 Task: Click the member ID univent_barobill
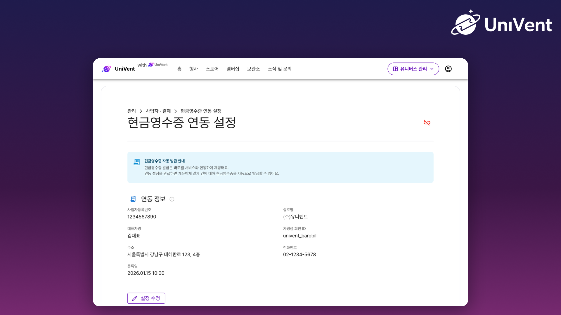click(300, 236)
